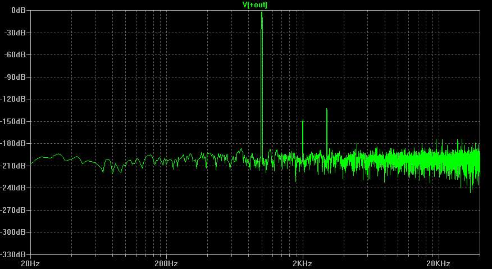The image size is (492, 269).
Task: Click the V(+out) trace label
Action: click(255, 4)
